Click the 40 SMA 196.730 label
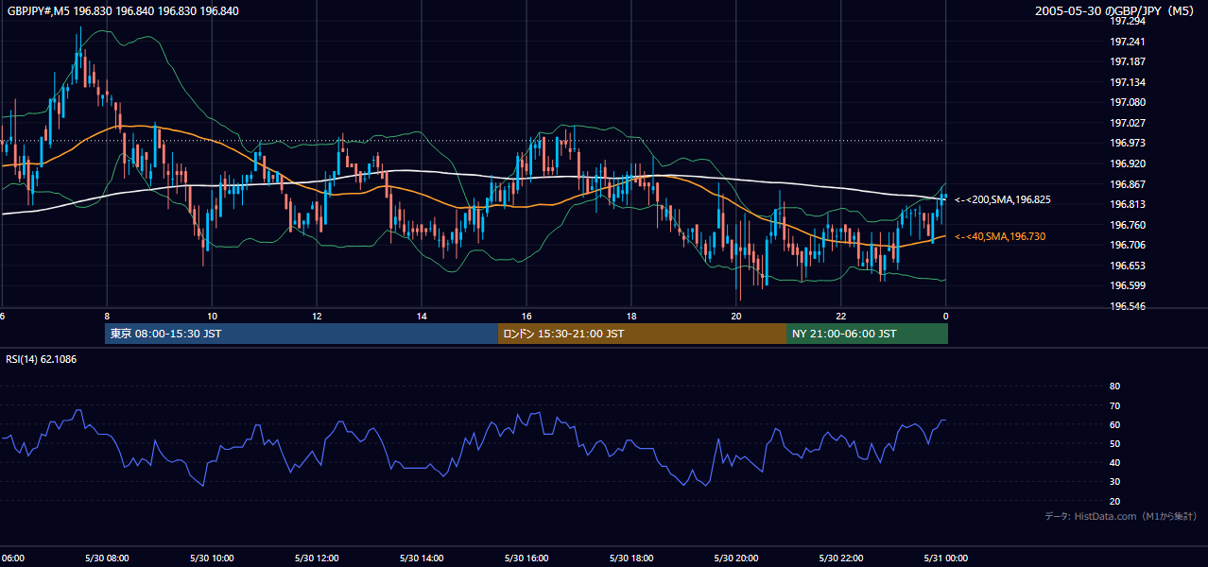The height and width of the screenshot is (567, 1208). 1000,236
